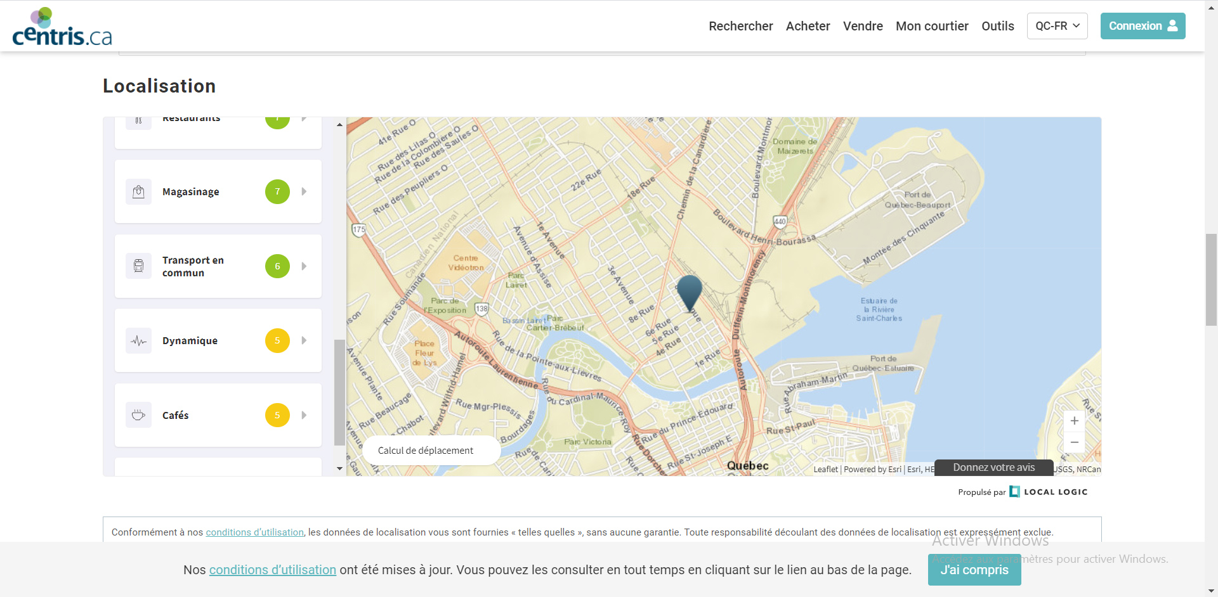Open the Vendre menu
This screenshot has height=597, width=1218.
(863, 26)
